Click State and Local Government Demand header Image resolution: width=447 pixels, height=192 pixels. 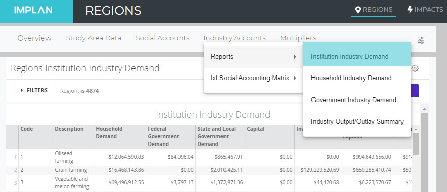(x=220, y=137)
